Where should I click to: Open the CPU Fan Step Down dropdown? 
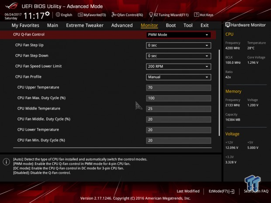pos(178,56)
